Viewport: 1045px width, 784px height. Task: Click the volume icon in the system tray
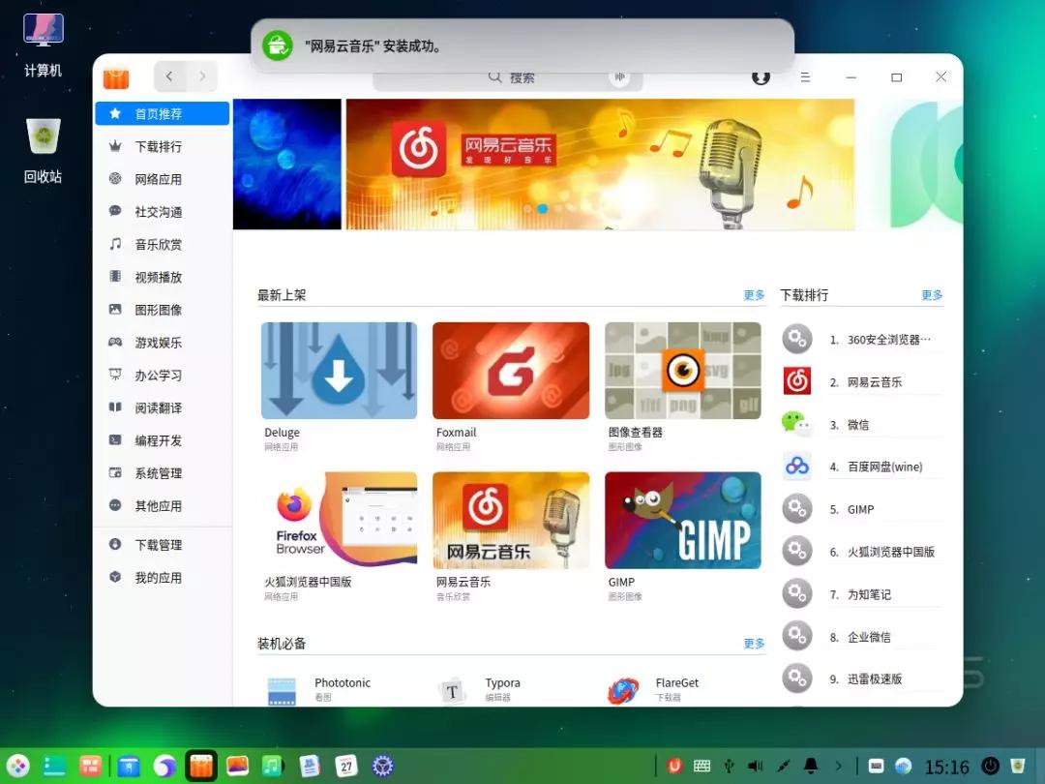click(x=755, y=764)
